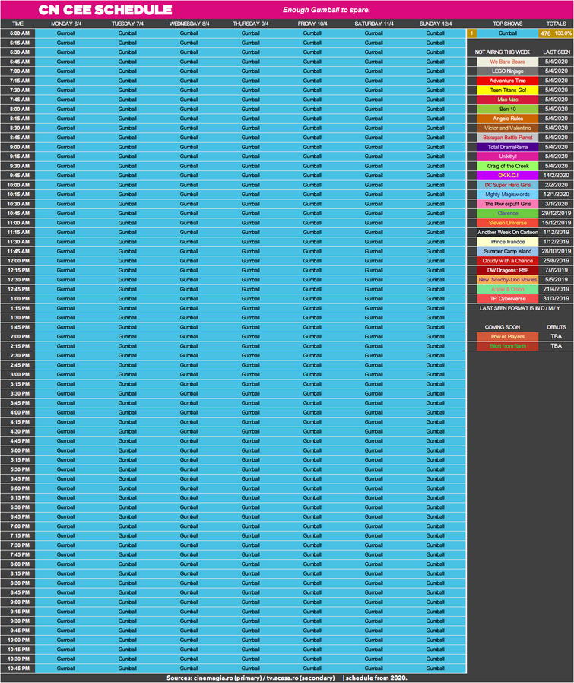Select the Another Week On Cartoon label
The height and width of the screenshot is (683, 574).
508,232
